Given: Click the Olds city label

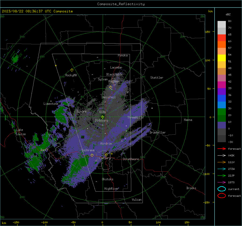Looking at the screenshot, I should 102,112.
